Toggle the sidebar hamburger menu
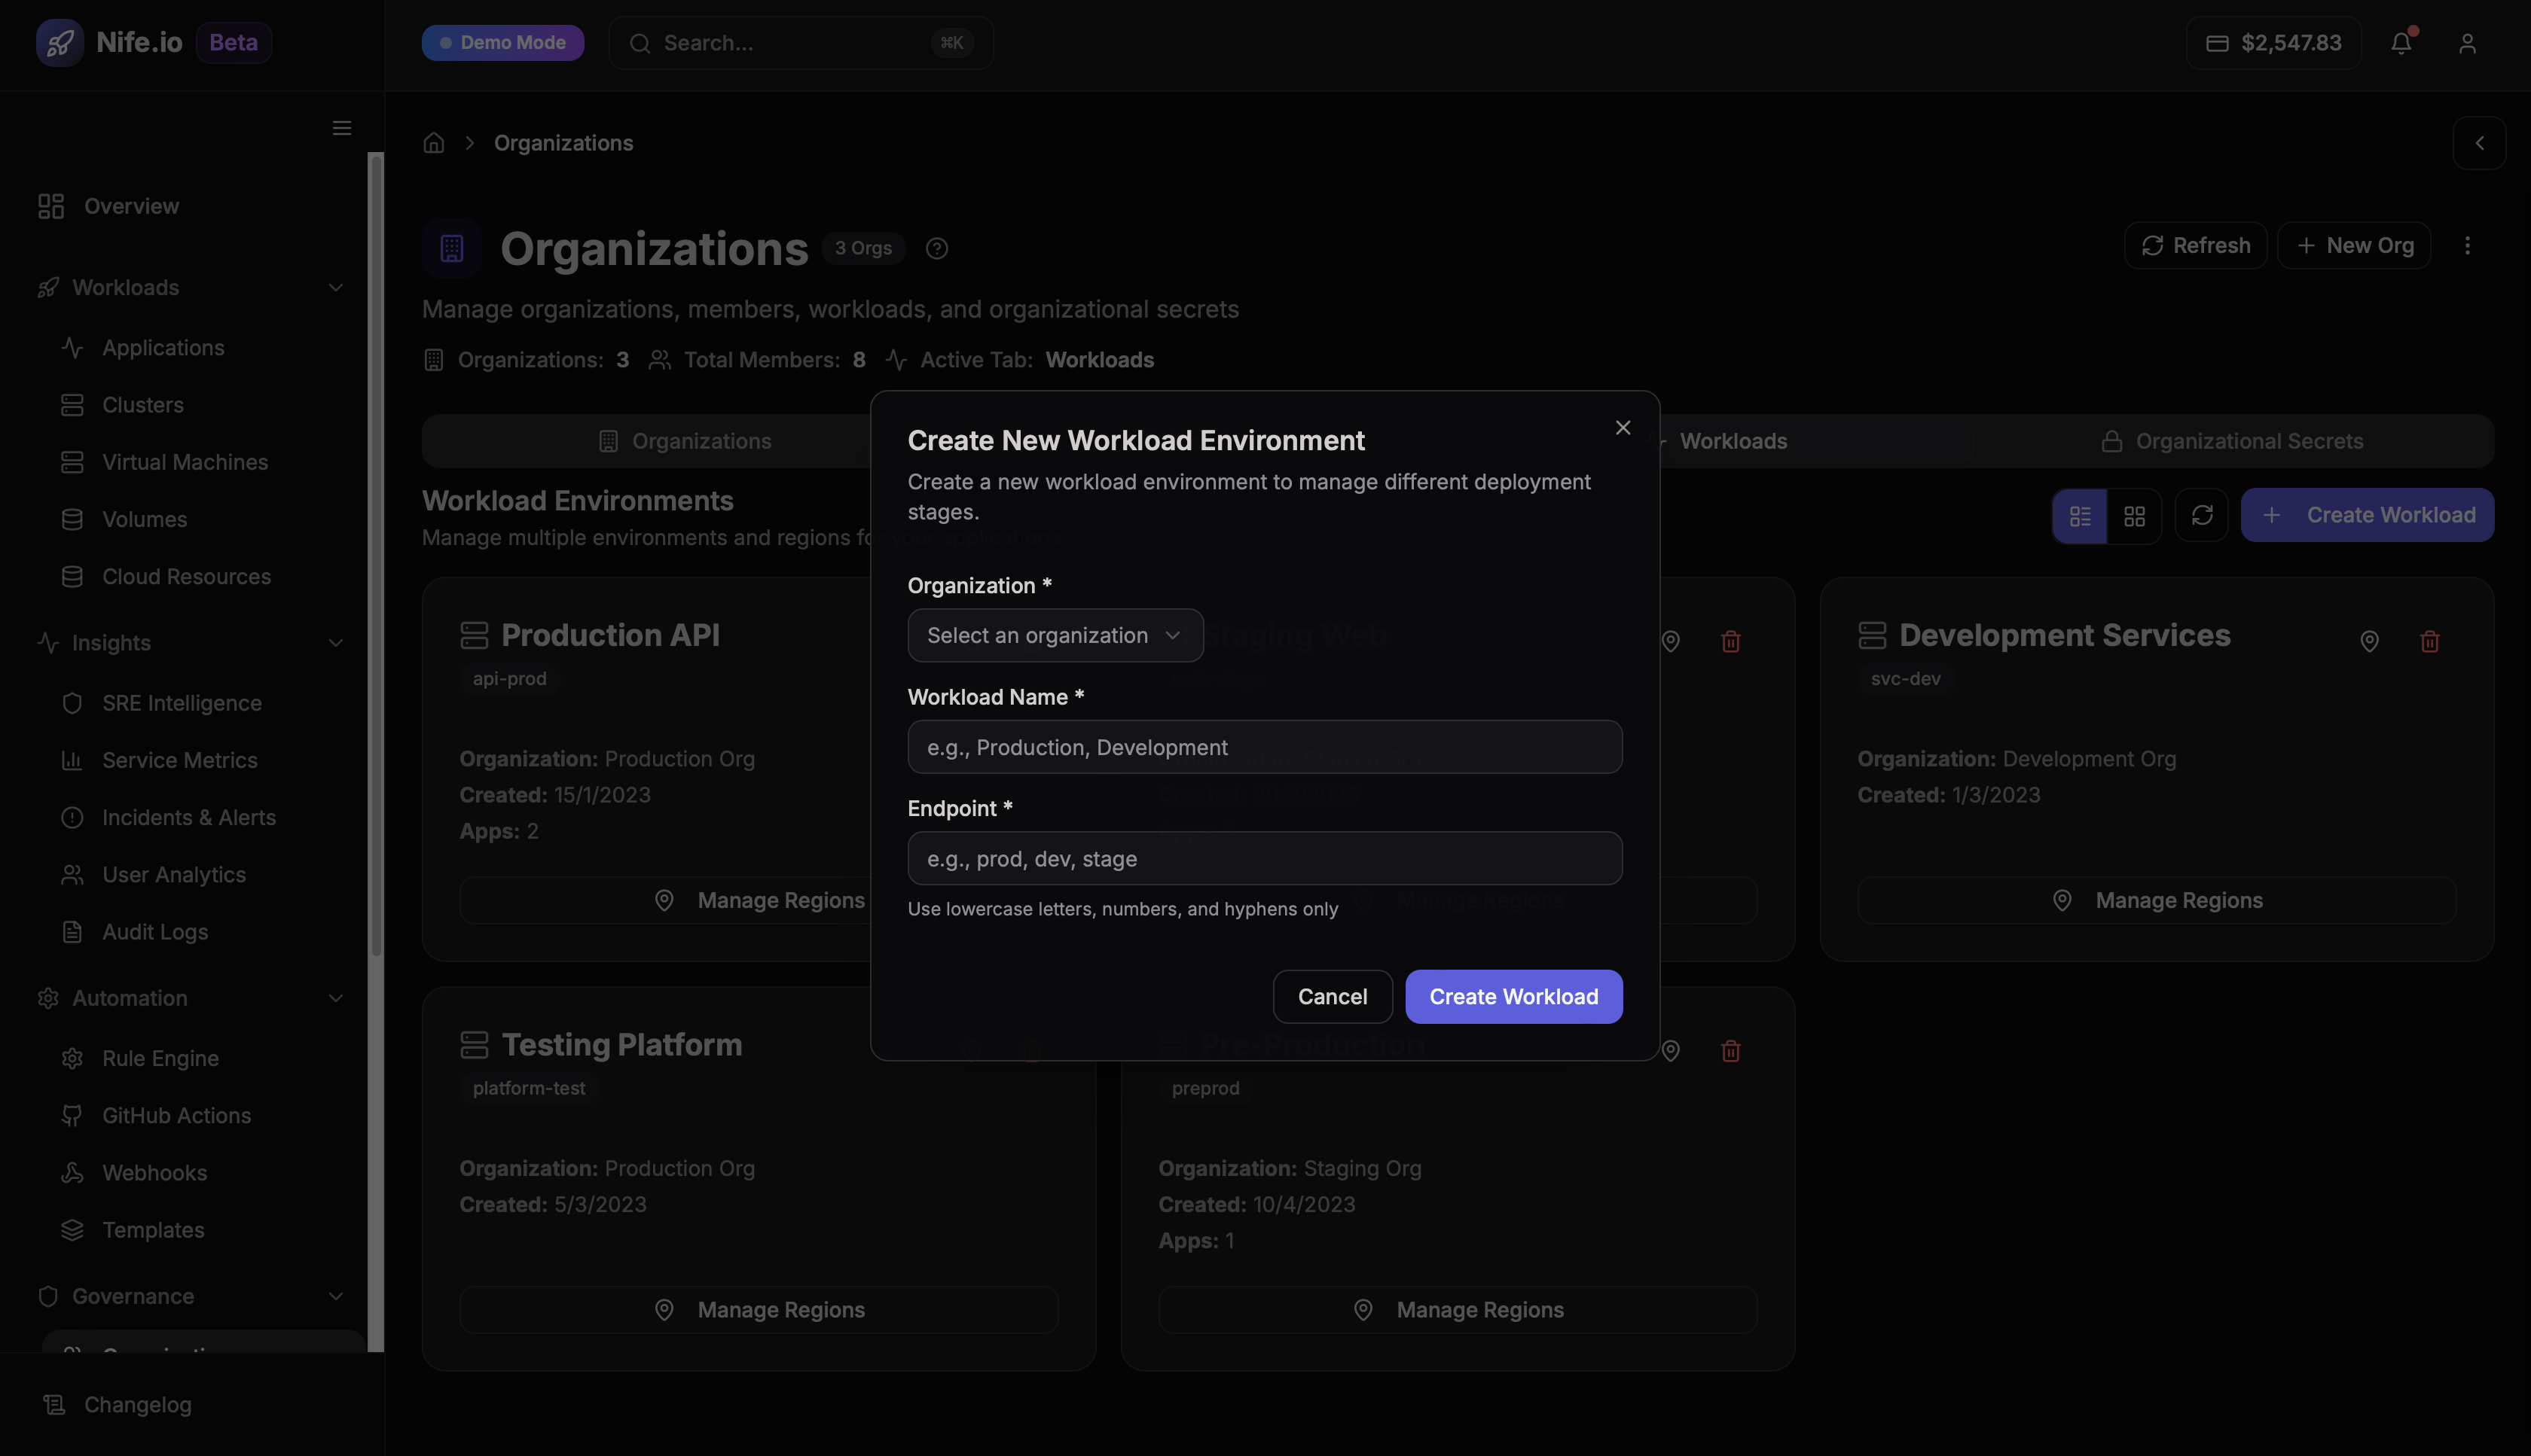 pos(341,128)
